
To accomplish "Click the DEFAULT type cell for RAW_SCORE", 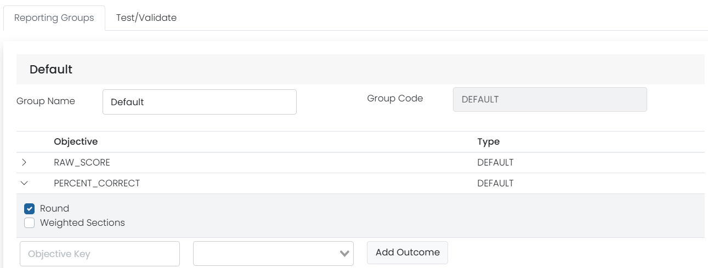I will click(496, 163).
